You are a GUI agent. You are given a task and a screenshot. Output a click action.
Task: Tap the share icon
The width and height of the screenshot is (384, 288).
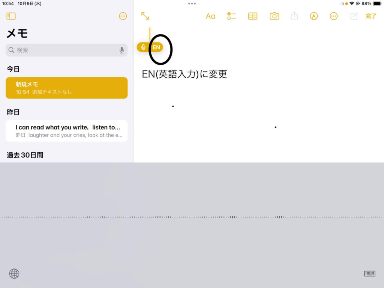(x=294, y=16)
